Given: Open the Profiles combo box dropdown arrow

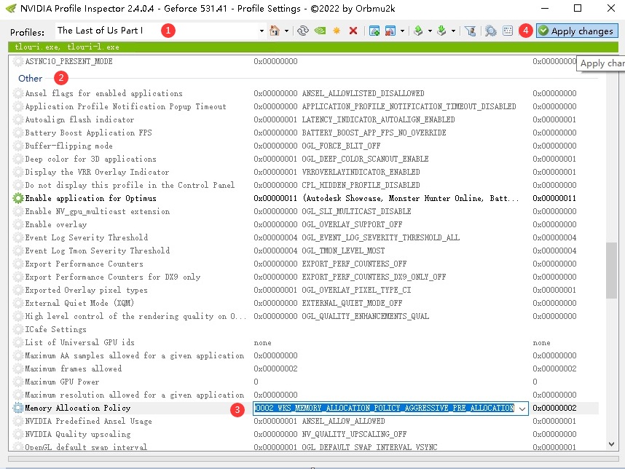Looking at the screenshot, I should pyautogui.click(x=262, y=31).
